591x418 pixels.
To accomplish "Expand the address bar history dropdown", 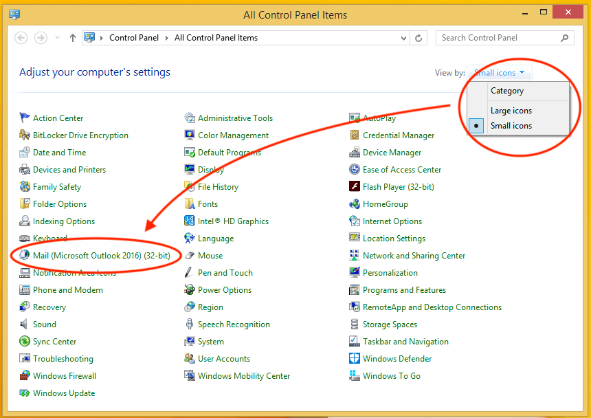I will click(x=404, y=38).
